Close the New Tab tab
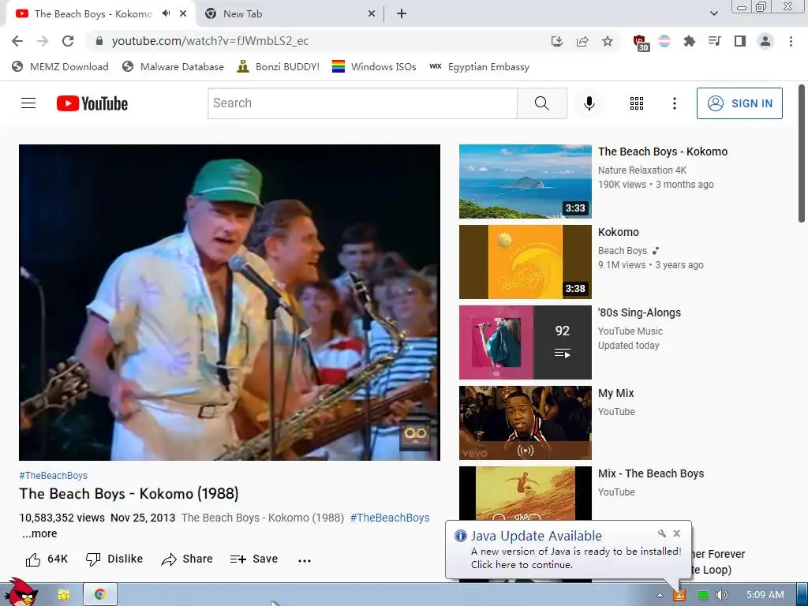Image resolution: width=808 pixels, height=606 pixels. [x=372, y=14]
